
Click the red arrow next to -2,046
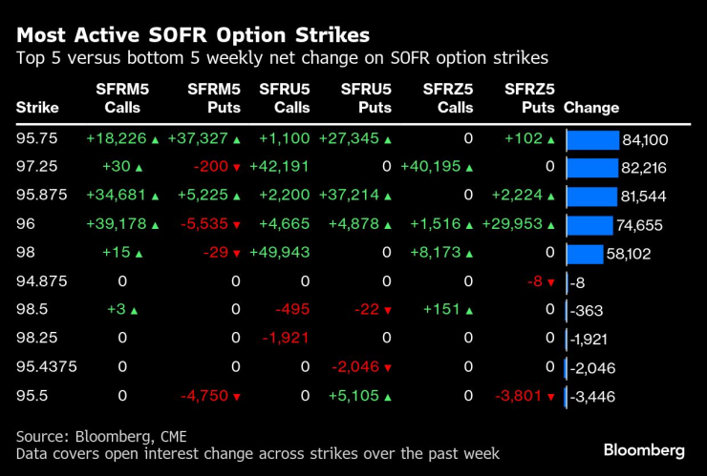pyautogui.click(x=387, y=367)
